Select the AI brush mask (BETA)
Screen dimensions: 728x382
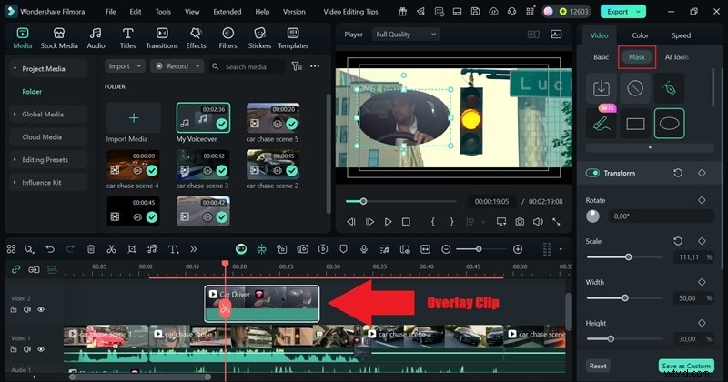[x=601, y=124]
